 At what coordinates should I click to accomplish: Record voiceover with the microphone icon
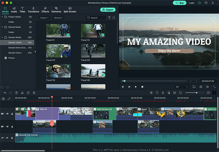tap(163, 93)
